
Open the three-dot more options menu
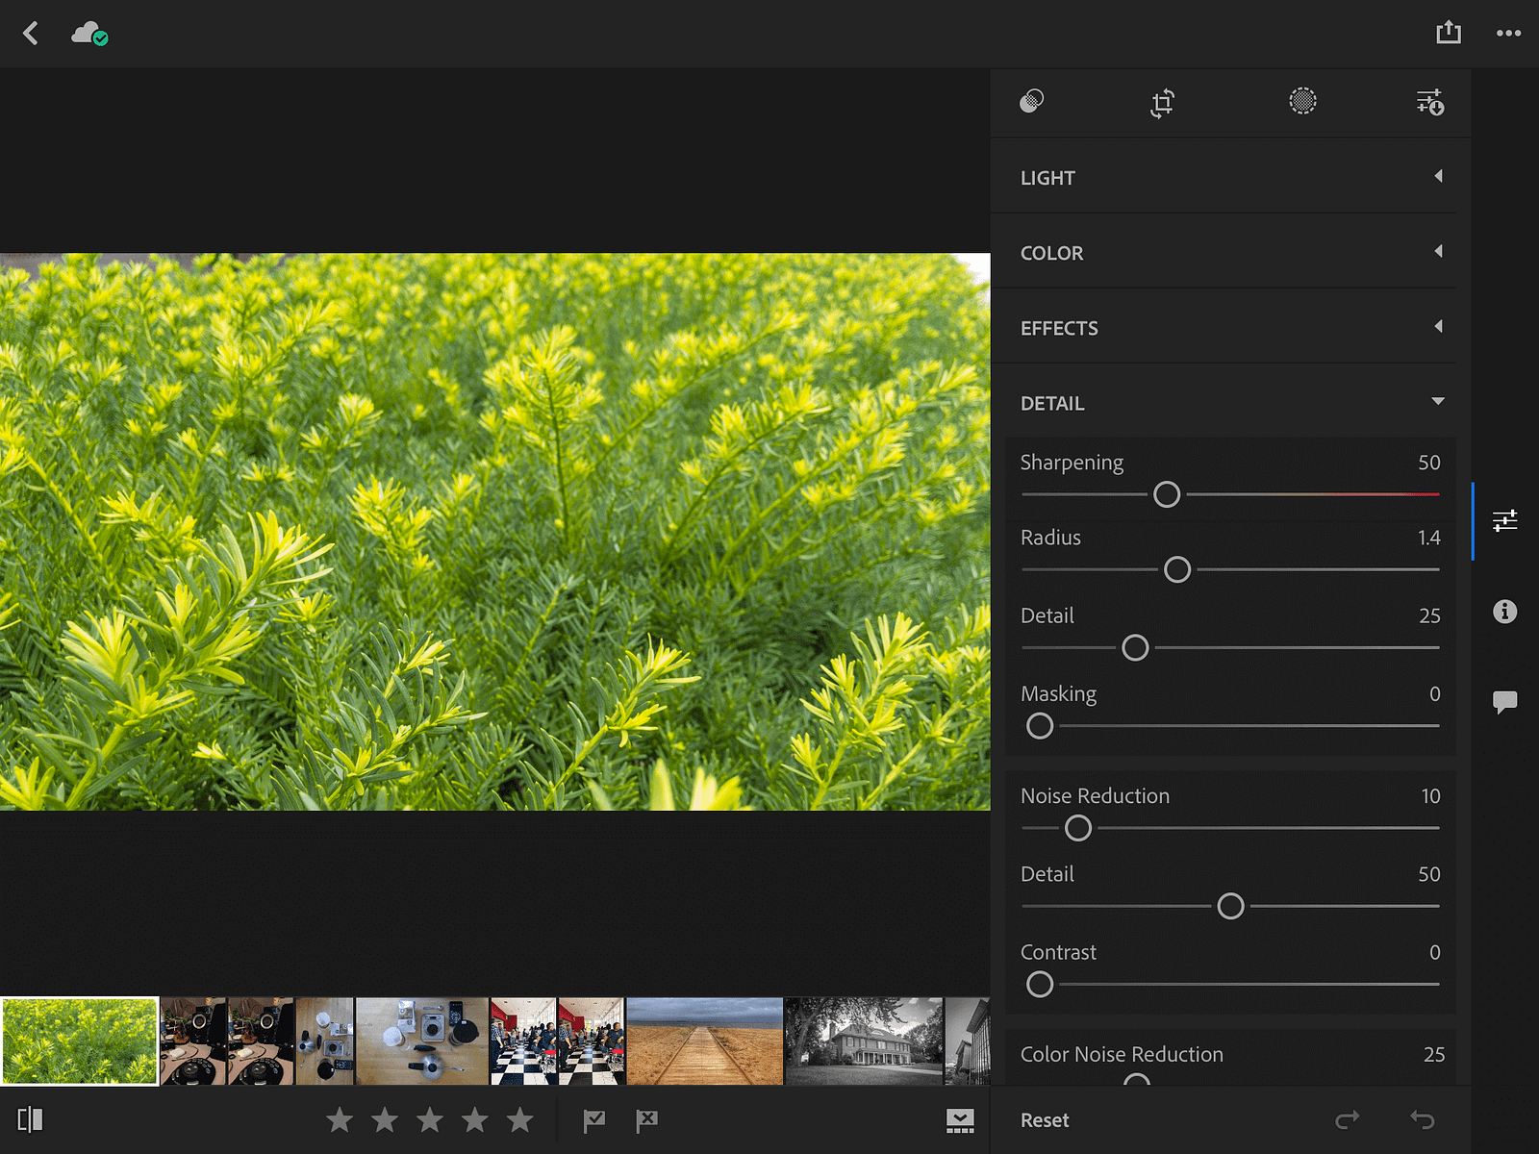point(1508,34)
